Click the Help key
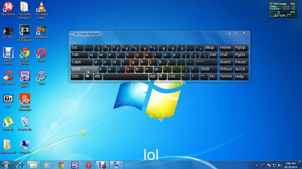Image resolution: width=302 pixels, height=169 pixels. [x=241, y=77]
